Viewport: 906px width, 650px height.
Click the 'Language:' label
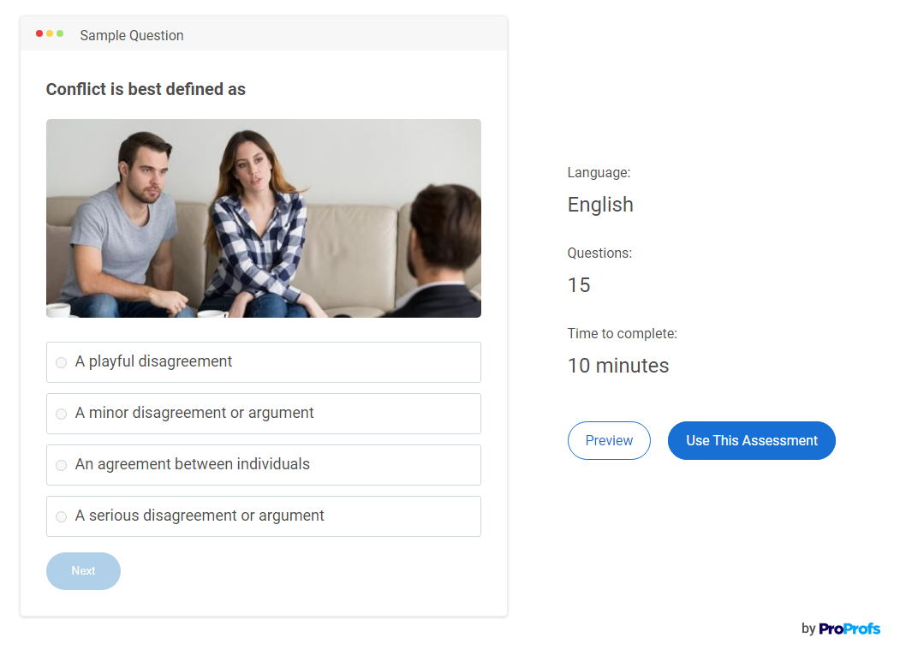[x=599, y=172]
